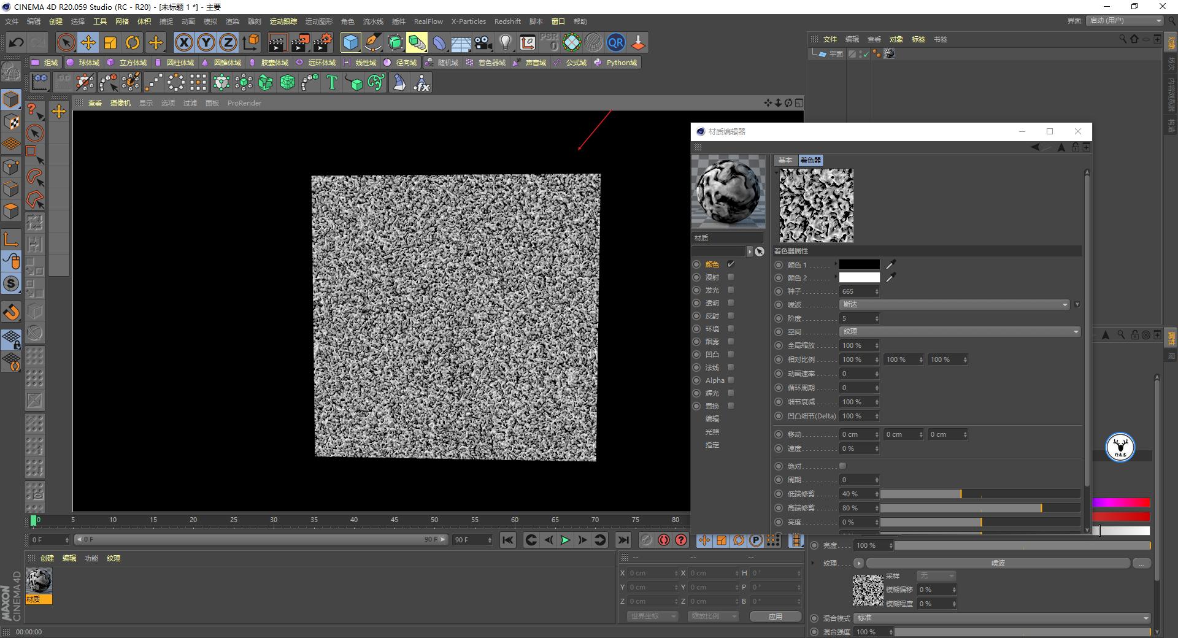1178x638 pixels.
Task: Click the 颜色 2 white color swatch
Action: click(x=859, y=277)
